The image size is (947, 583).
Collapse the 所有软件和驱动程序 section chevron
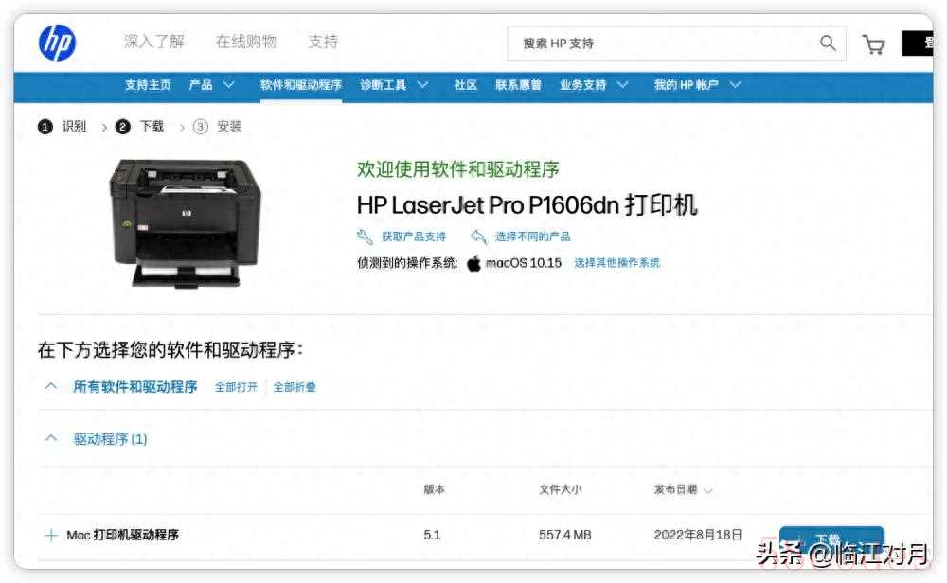[51, 386]
